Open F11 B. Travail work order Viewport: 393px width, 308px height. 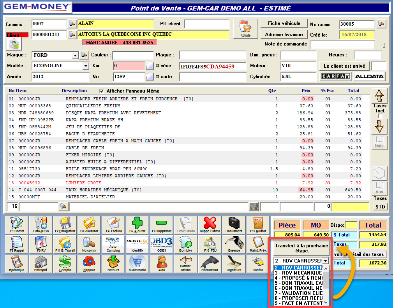(x=65, y=244)
